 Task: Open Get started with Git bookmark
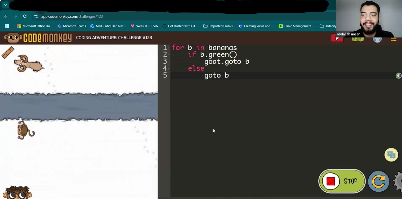click(180, 26)
